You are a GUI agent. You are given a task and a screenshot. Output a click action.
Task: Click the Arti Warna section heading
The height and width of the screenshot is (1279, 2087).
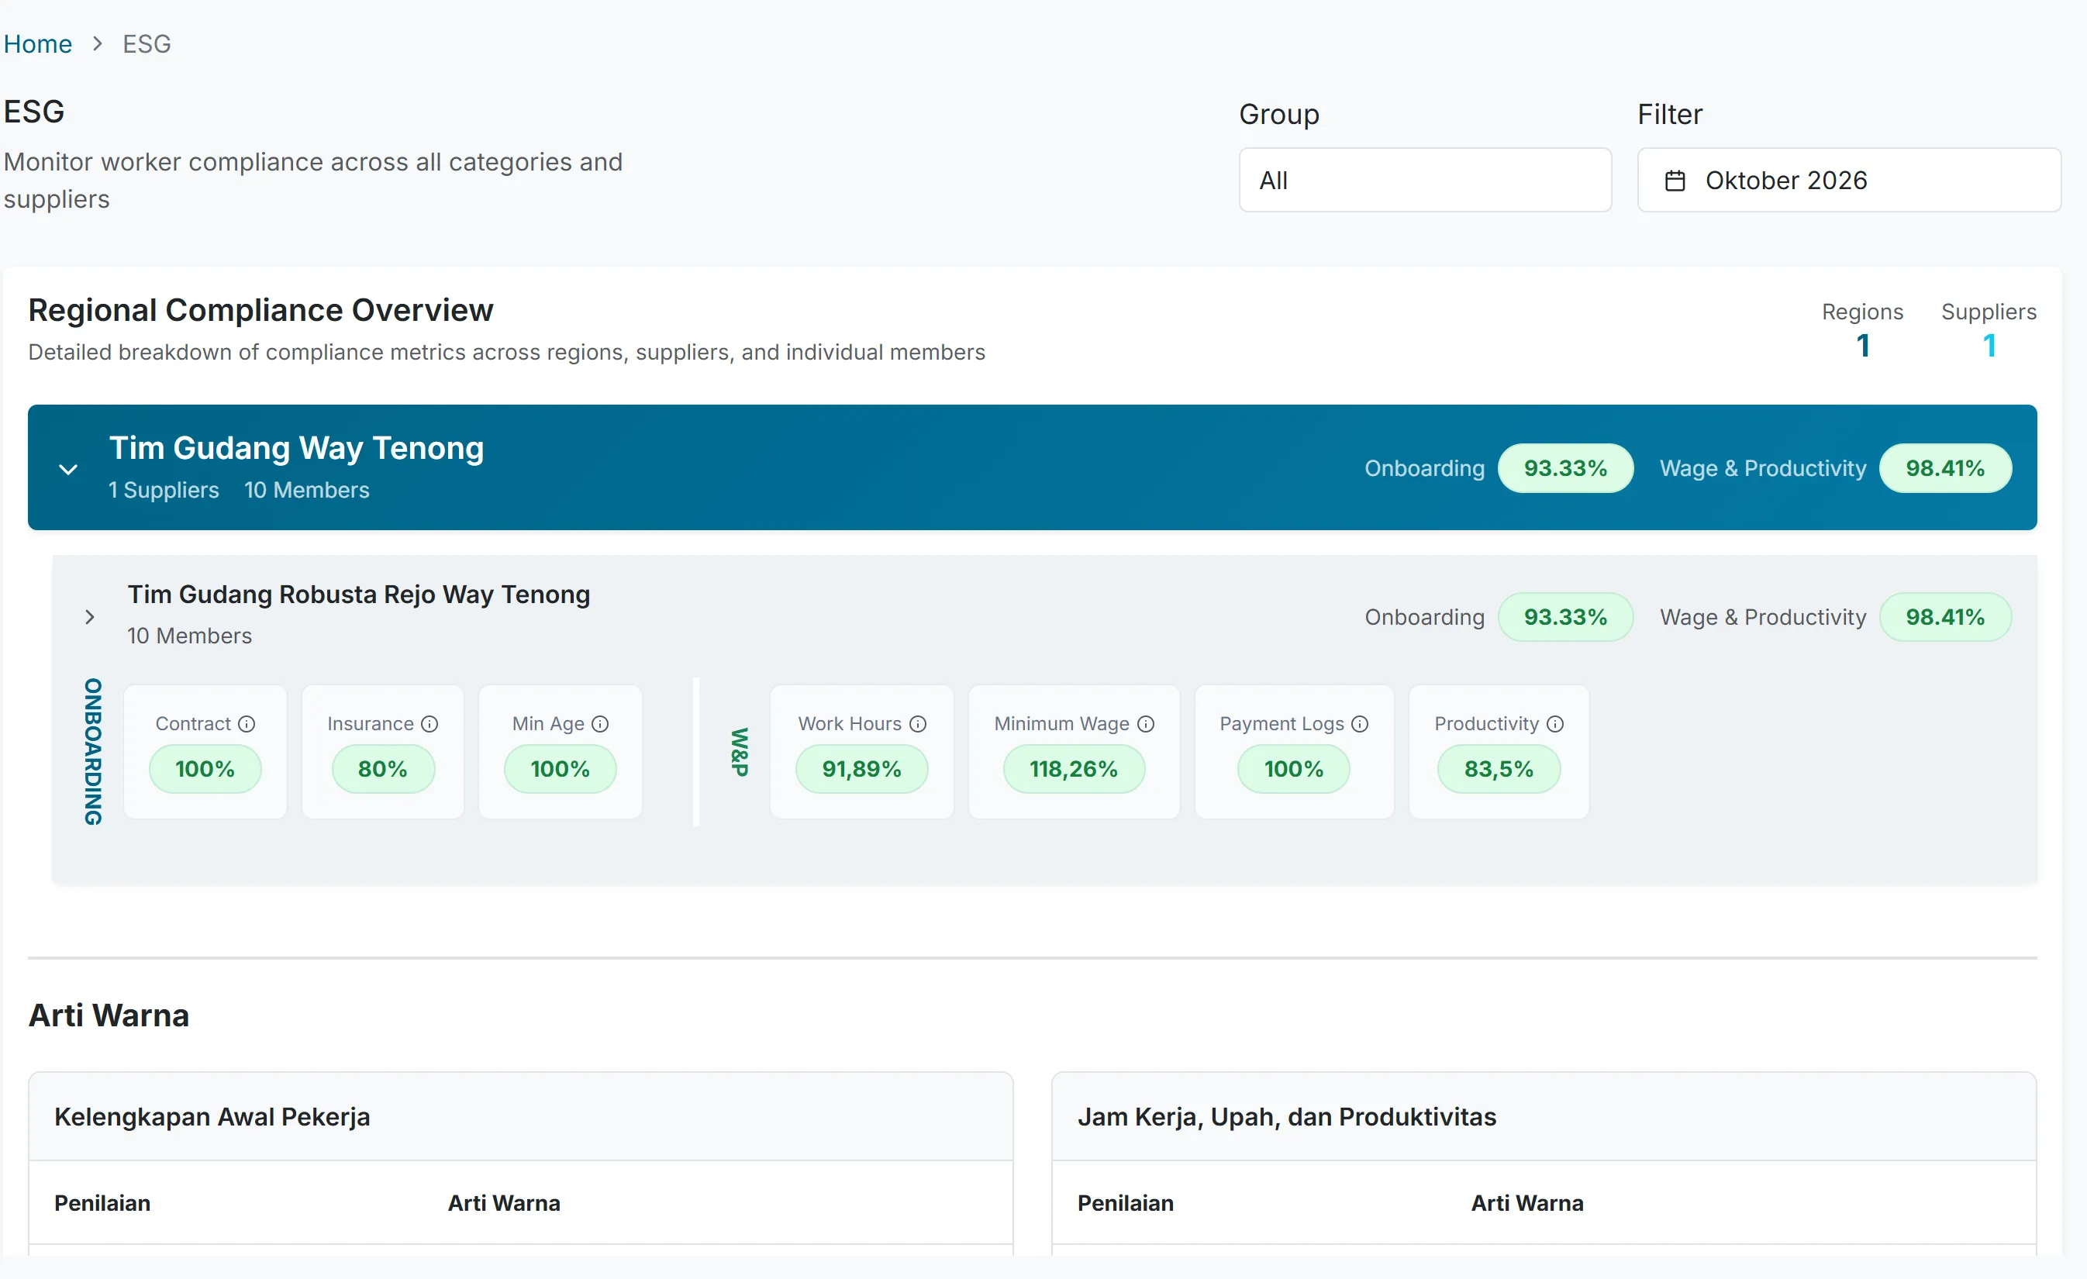tap(109, 1015)
